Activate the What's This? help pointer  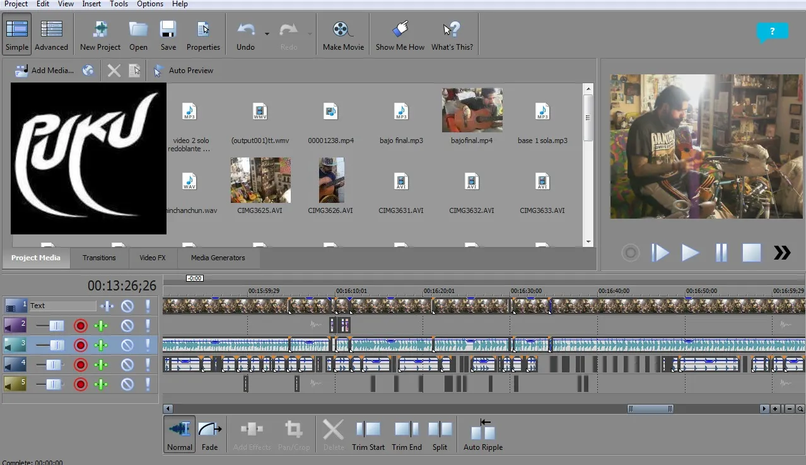[452, 35]
